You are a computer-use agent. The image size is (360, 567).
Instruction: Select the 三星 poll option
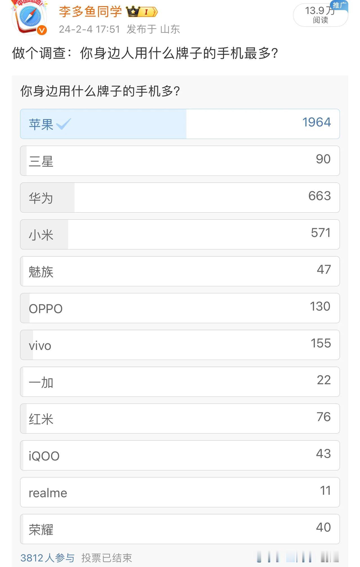click(180, 161)
